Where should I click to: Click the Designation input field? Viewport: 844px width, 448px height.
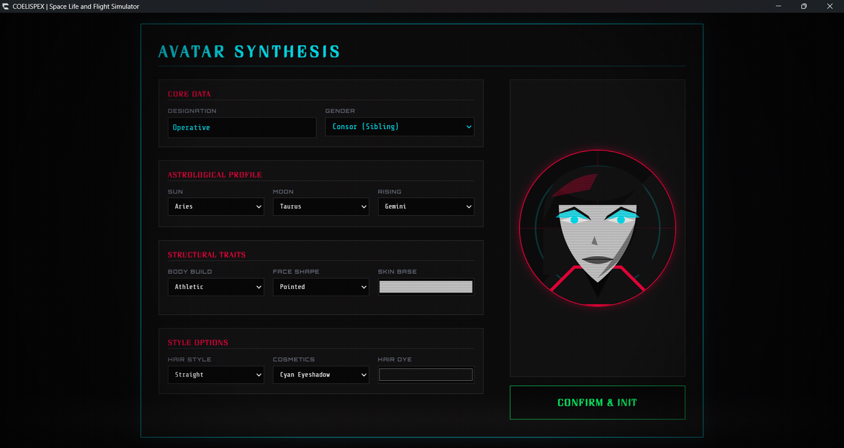click(x=242, y=127)
